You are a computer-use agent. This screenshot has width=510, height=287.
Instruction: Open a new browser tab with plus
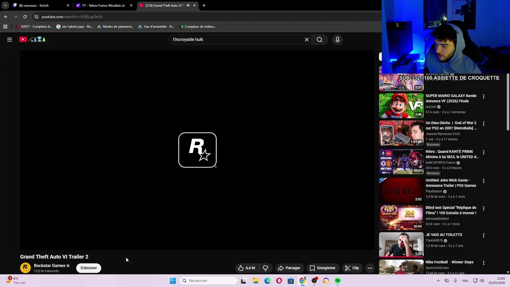click(x=204, y=6)
